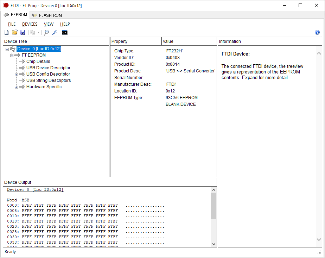Click the Open Template folder icon
The image size is (325, 258).
click(x=15, y=33)
